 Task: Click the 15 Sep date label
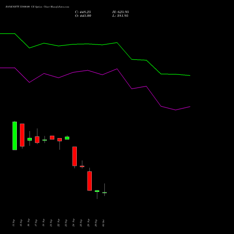click(21, 223)
